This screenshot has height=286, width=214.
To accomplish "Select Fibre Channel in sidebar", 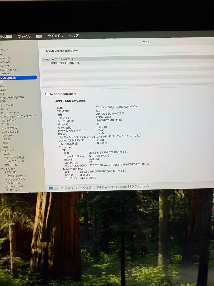I will coord(8,70).
